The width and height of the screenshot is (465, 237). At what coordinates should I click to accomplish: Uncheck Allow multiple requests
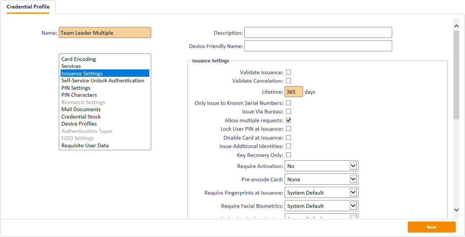tap(288, 120)
